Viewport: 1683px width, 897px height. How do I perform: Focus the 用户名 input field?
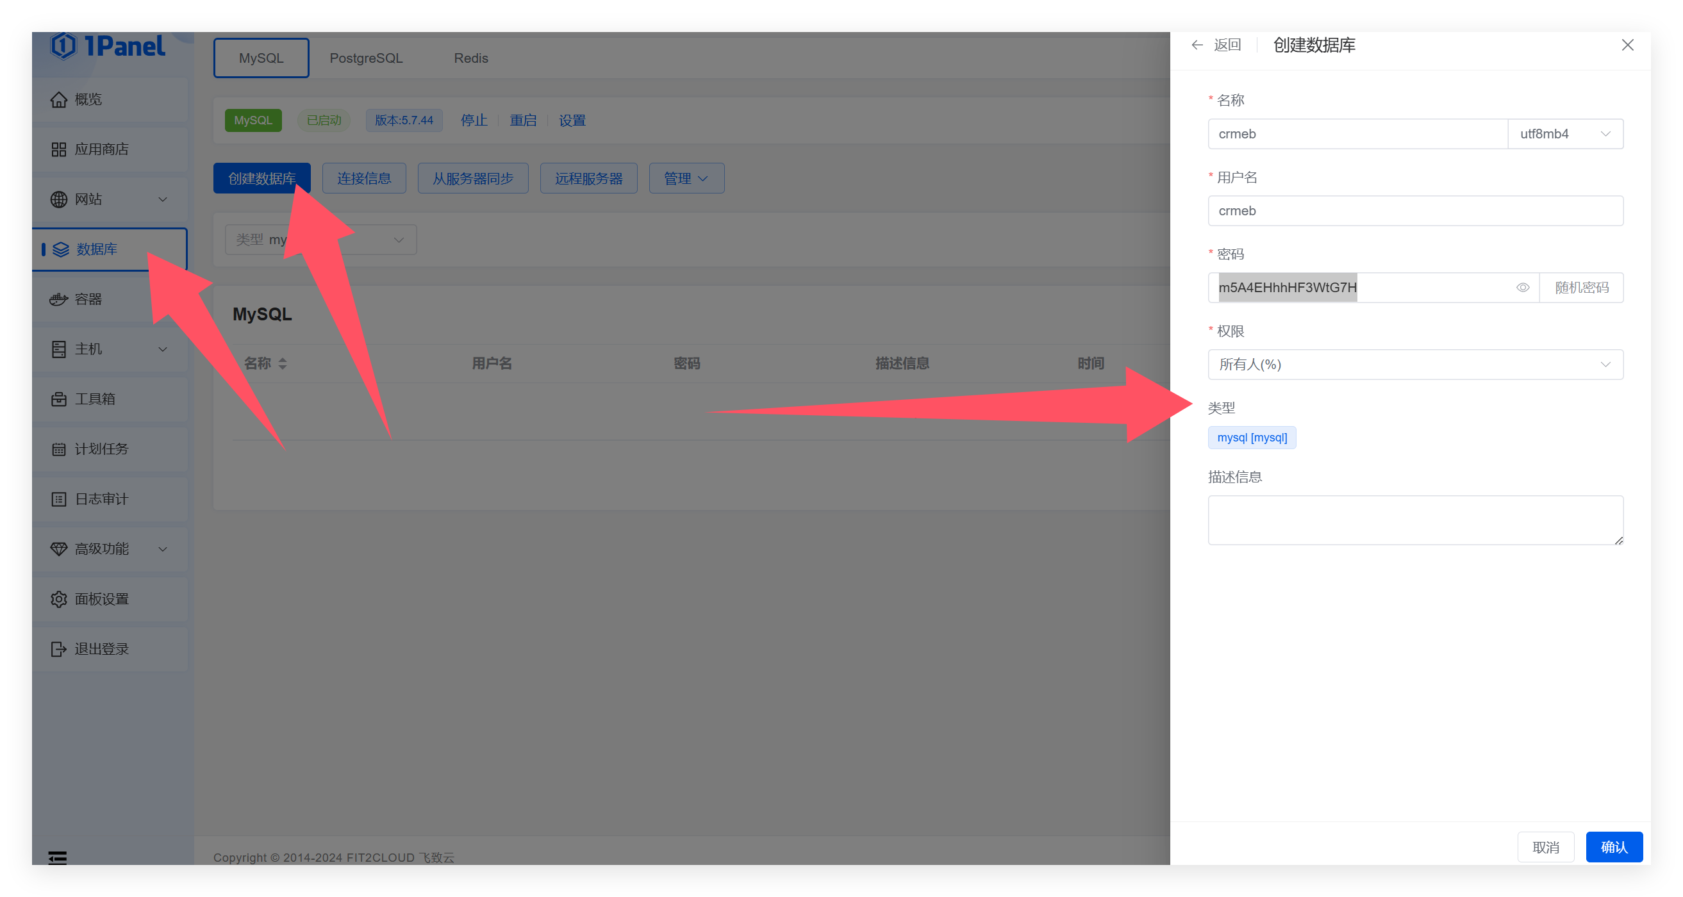click(x=1415, y=211)
